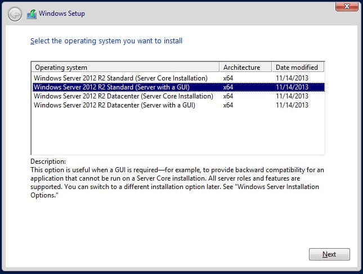Click the back arrow button
Screen dimensions: 363x274
click(x=15, y=14)
